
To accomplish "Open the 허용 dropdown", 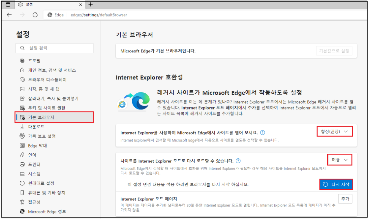I will (x=340, y=160).
